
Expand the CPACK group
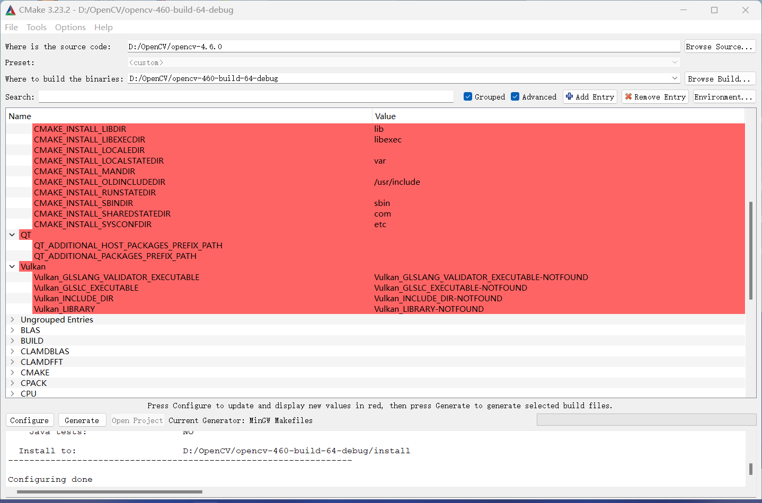coord(12,383)
